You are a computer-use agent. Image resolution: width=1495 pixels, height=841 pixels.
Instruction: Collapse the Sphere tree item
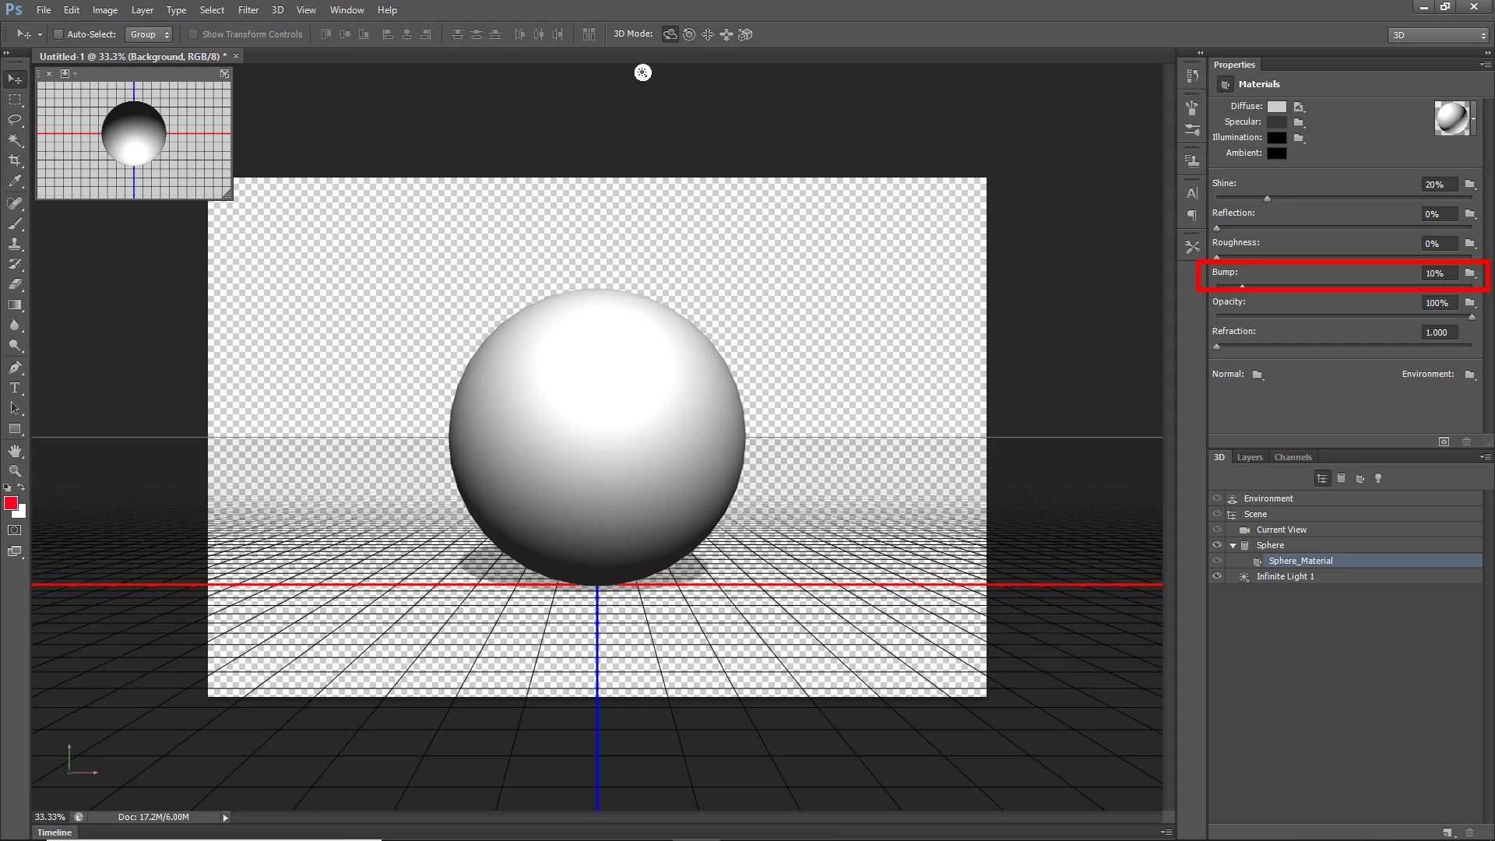pyautogui.click(x=1233, y=545)
